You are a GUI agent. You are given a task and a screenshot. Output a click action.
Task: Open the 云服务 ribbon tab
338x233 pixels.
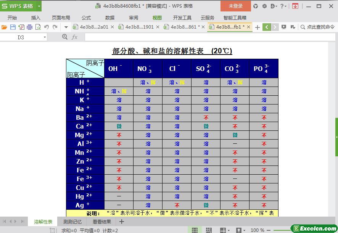tap(208, 18)
